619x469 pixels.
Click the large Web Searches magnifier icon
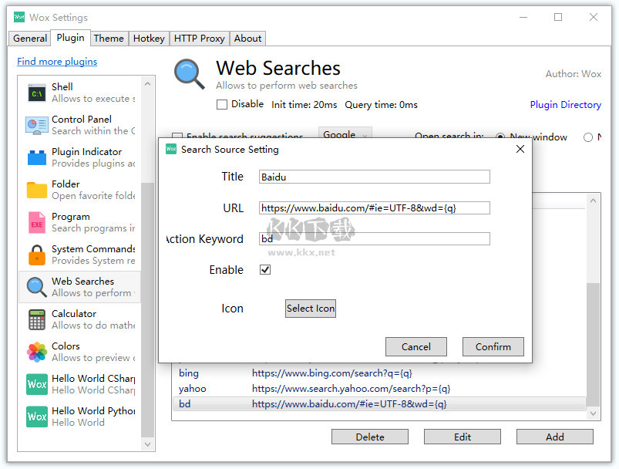(190, 74)
